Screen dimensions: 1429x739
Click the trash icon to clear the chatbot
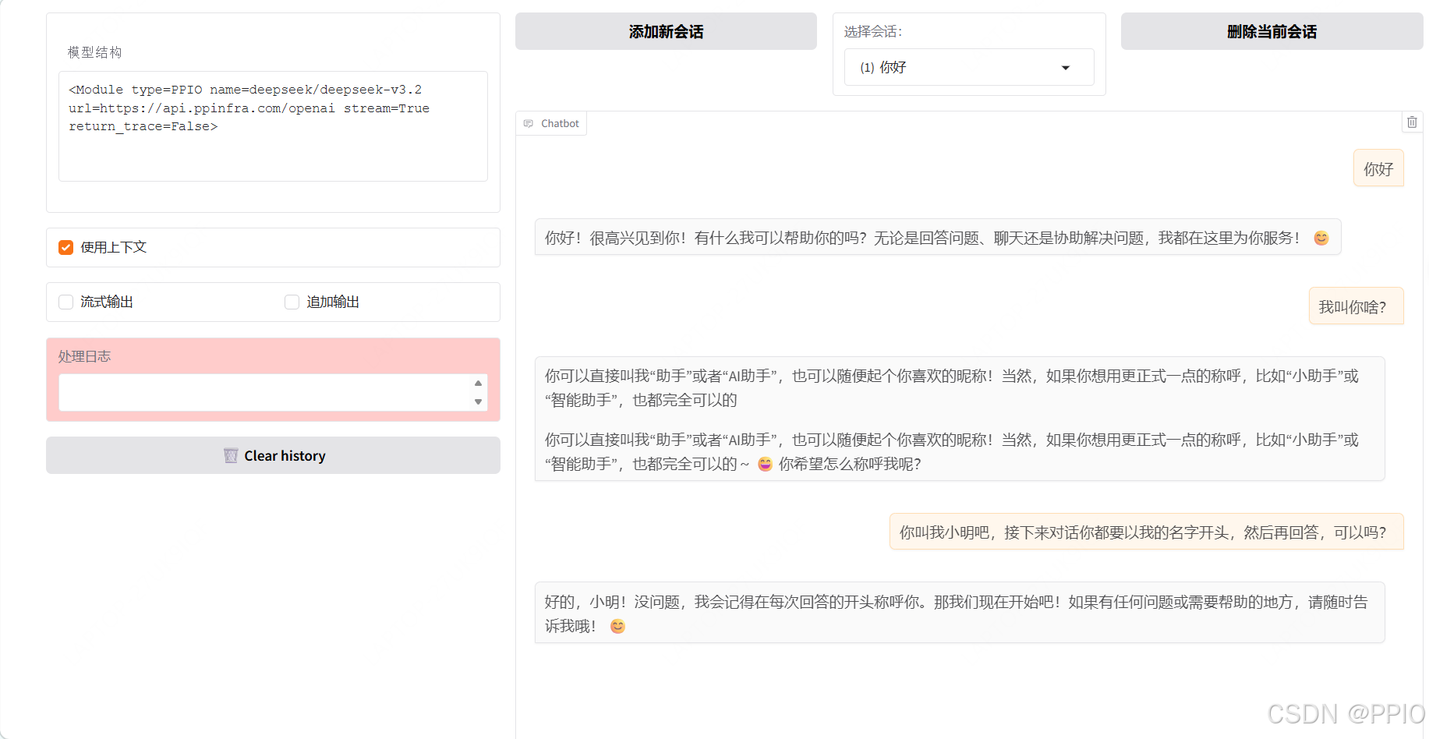click(1412, 122)
